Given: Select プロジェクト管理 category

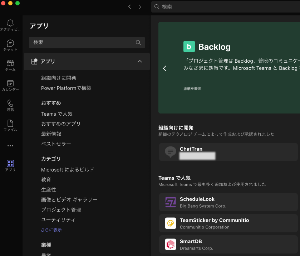Looking at the screenshot, I should coord(61,209).
